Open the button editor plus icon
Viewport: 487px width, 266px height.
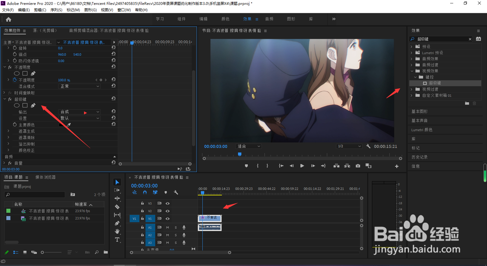click(397, 166)
